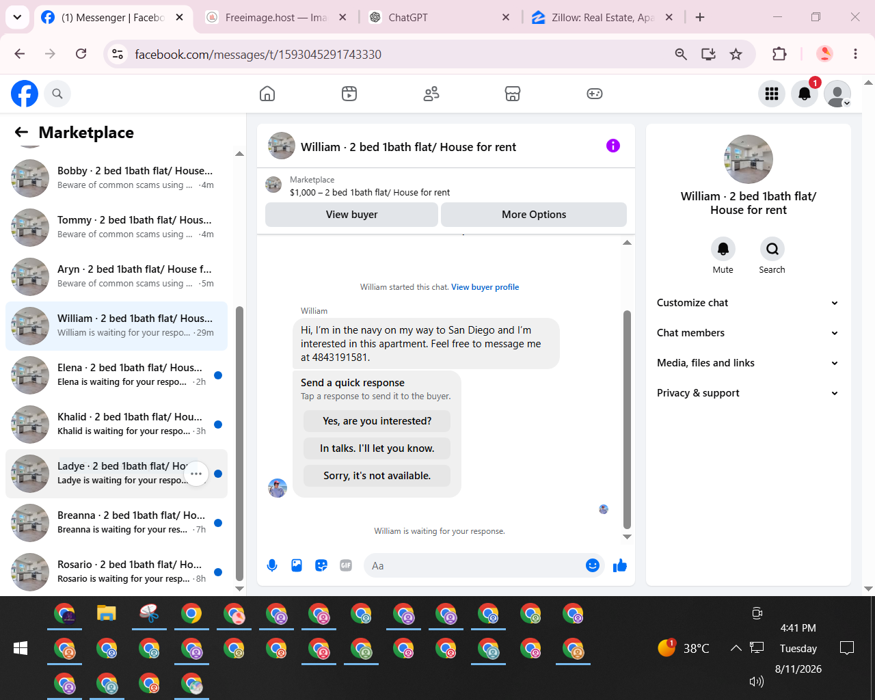Screen dimensions: 875x700
Task: Open Rosario conversation in list
Action: (x=116, y=571)
